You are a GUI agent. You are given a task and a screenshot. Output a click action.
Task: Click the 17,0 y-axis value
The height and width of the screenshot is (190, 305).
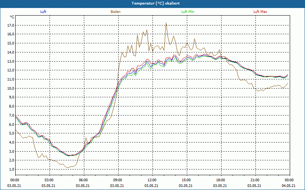(11, 25)
